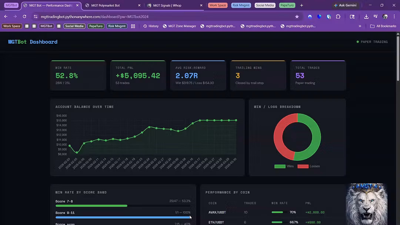Open the All Bookmarks folder

click(383, 26)
